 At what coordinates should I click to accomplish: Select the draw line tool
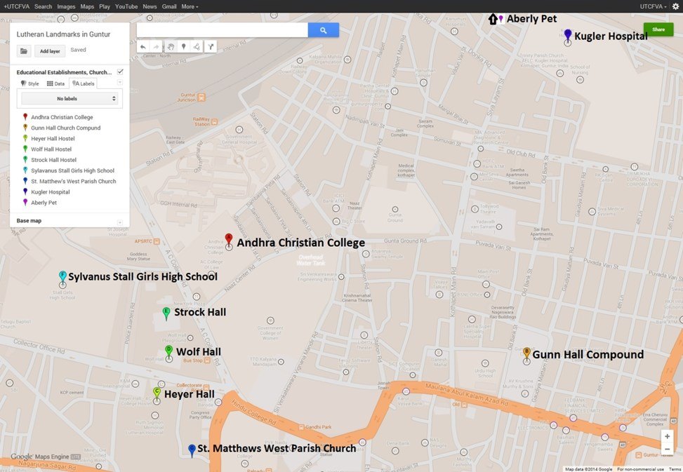(x=197, y=46)
